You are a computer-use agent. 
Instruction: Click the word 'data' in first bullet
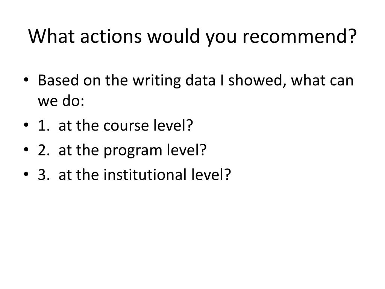(x=200, y=80)
